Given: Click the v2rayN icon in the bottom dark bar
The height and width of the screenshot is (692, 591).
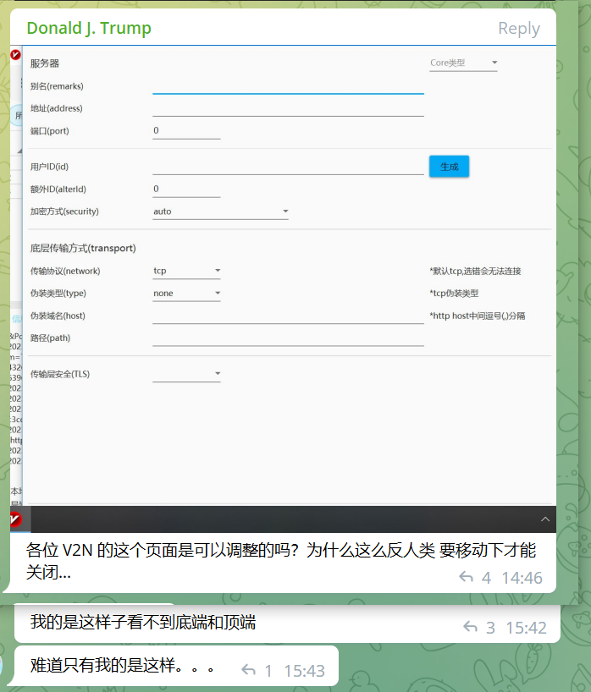Looking at the screenshot, I should pyautogui.click(x=15, y=519).
